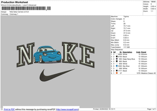The height and width of the screenshot is (111, 157).
Task: Click the 'Colorway 1' value
Action: coord(14,14)
